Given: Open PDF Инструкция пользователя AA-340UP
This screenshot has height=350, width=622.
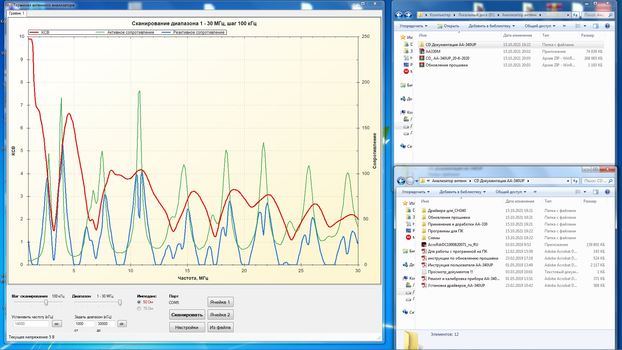Looking at the screenshot, I should (460, 265).
